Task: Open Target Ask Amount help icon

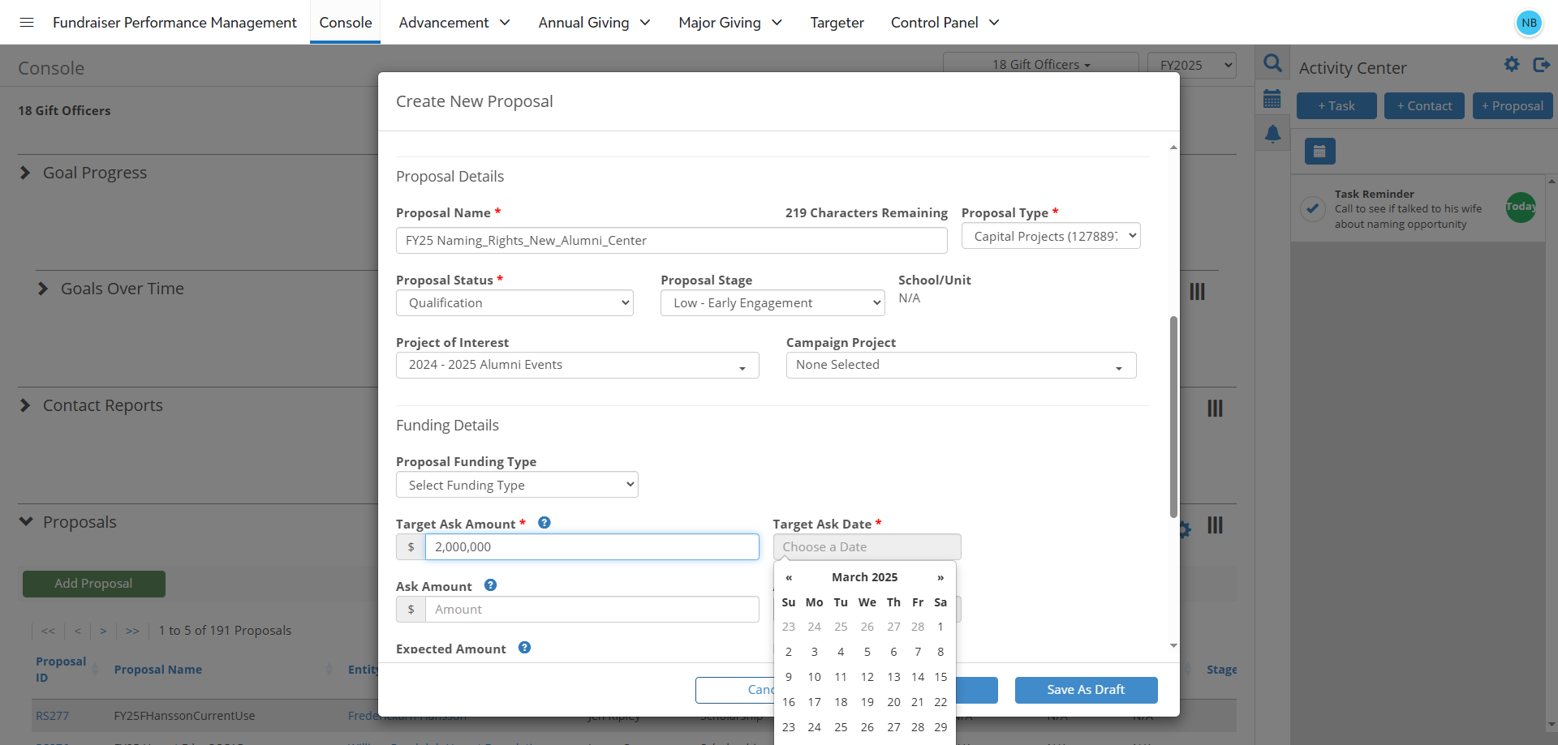Action: coord(544,523)
